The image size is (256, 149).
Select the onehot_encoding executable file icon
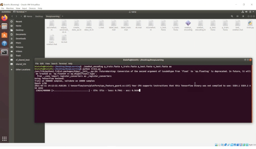(x=188, y=24)
